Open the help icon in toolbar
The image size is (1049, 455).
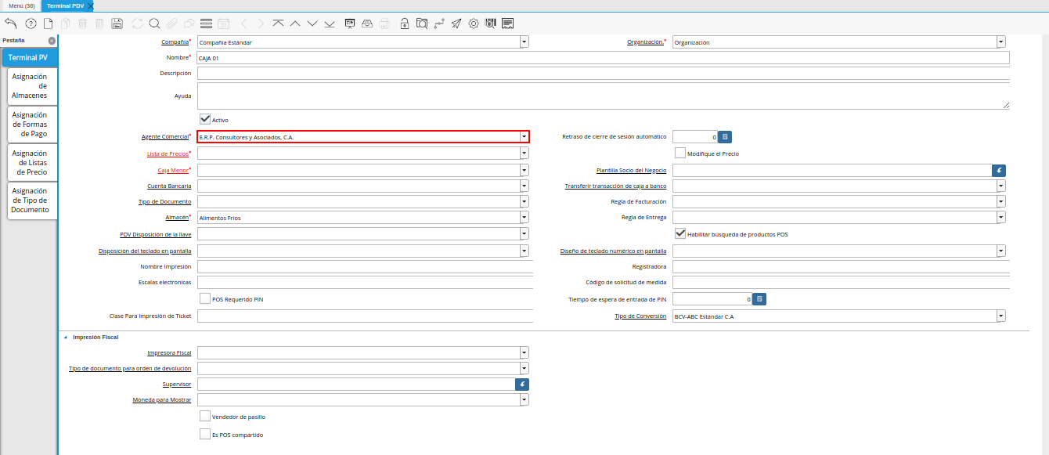pyautogui.click(x=31, y=23)
